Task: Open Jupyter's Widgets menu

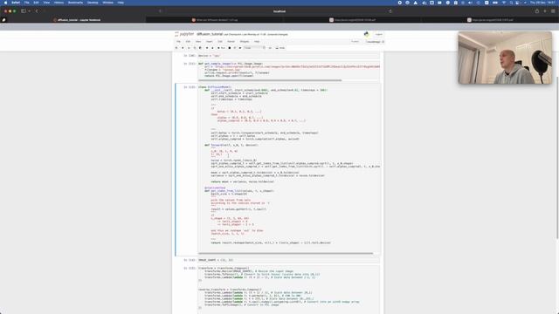Action: [x=245, y=42]
